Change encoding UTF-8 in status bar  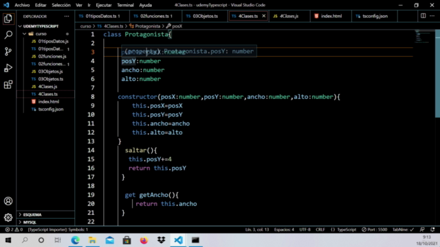[x=305, y=229]
